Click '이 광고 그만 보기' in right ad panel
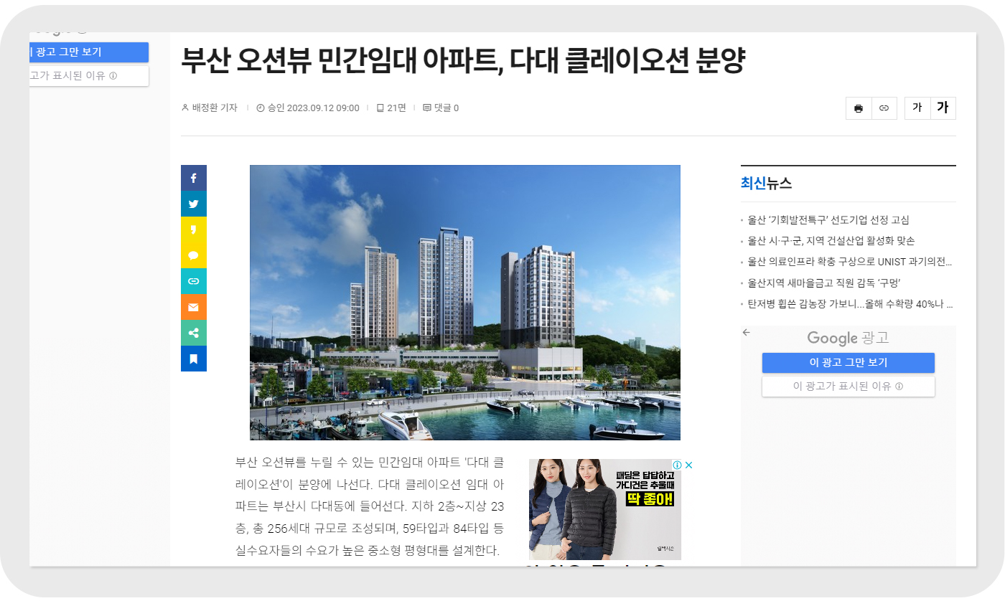1005x606 pixels. coord(849,363)
